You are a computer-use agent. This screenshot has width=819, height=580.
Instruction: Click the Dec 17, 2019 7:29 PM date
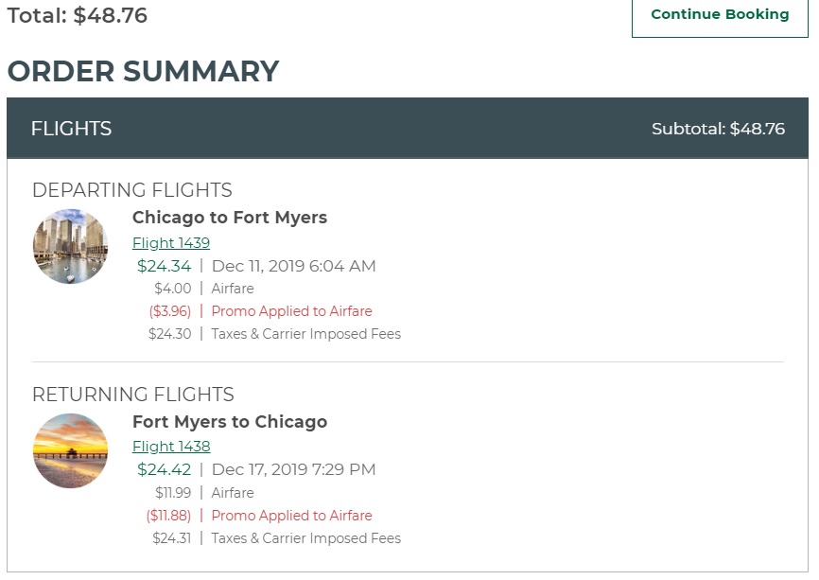(293, 469)
